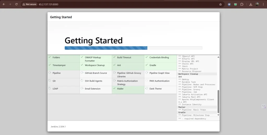The width and height of the screenshot is (267, 135).
Task: Reload the Jenkins setup page
Action: [x=16, y=4]
